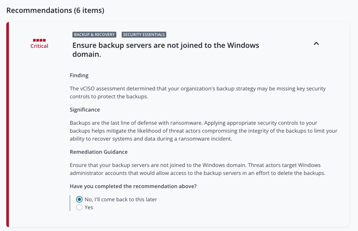Click the Finding section heading
The height and width of the screenshot is (231, 358).
coord(79,75)
